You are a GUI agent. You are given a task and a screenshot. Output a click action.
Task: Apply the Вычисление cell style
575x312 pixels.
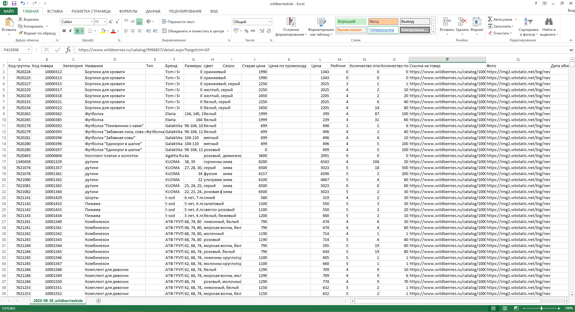click(x=351, y=30)
